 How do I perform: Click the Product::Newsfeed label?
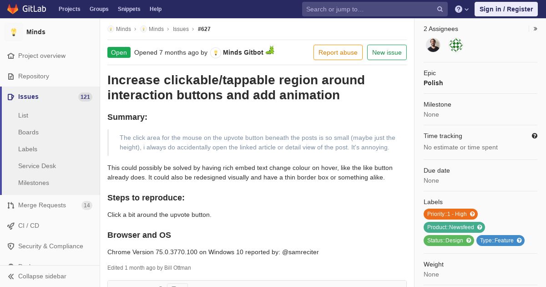tap(454, 227)
